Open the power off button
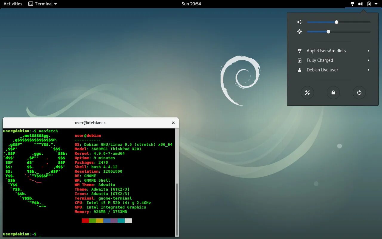The width and height of the screenshot is (382, 239). coord(359,93)
